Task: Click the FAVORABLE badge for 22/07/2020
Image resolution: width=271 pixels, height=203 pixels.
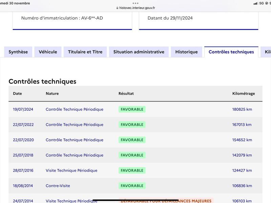Action: (x=132, y=140)
